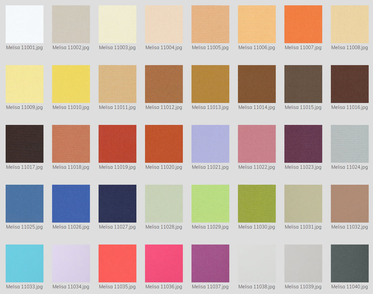Screen dimensions: 373x294
Task: Pick the brown Melisa 11014 swatch
Action: 257,84
